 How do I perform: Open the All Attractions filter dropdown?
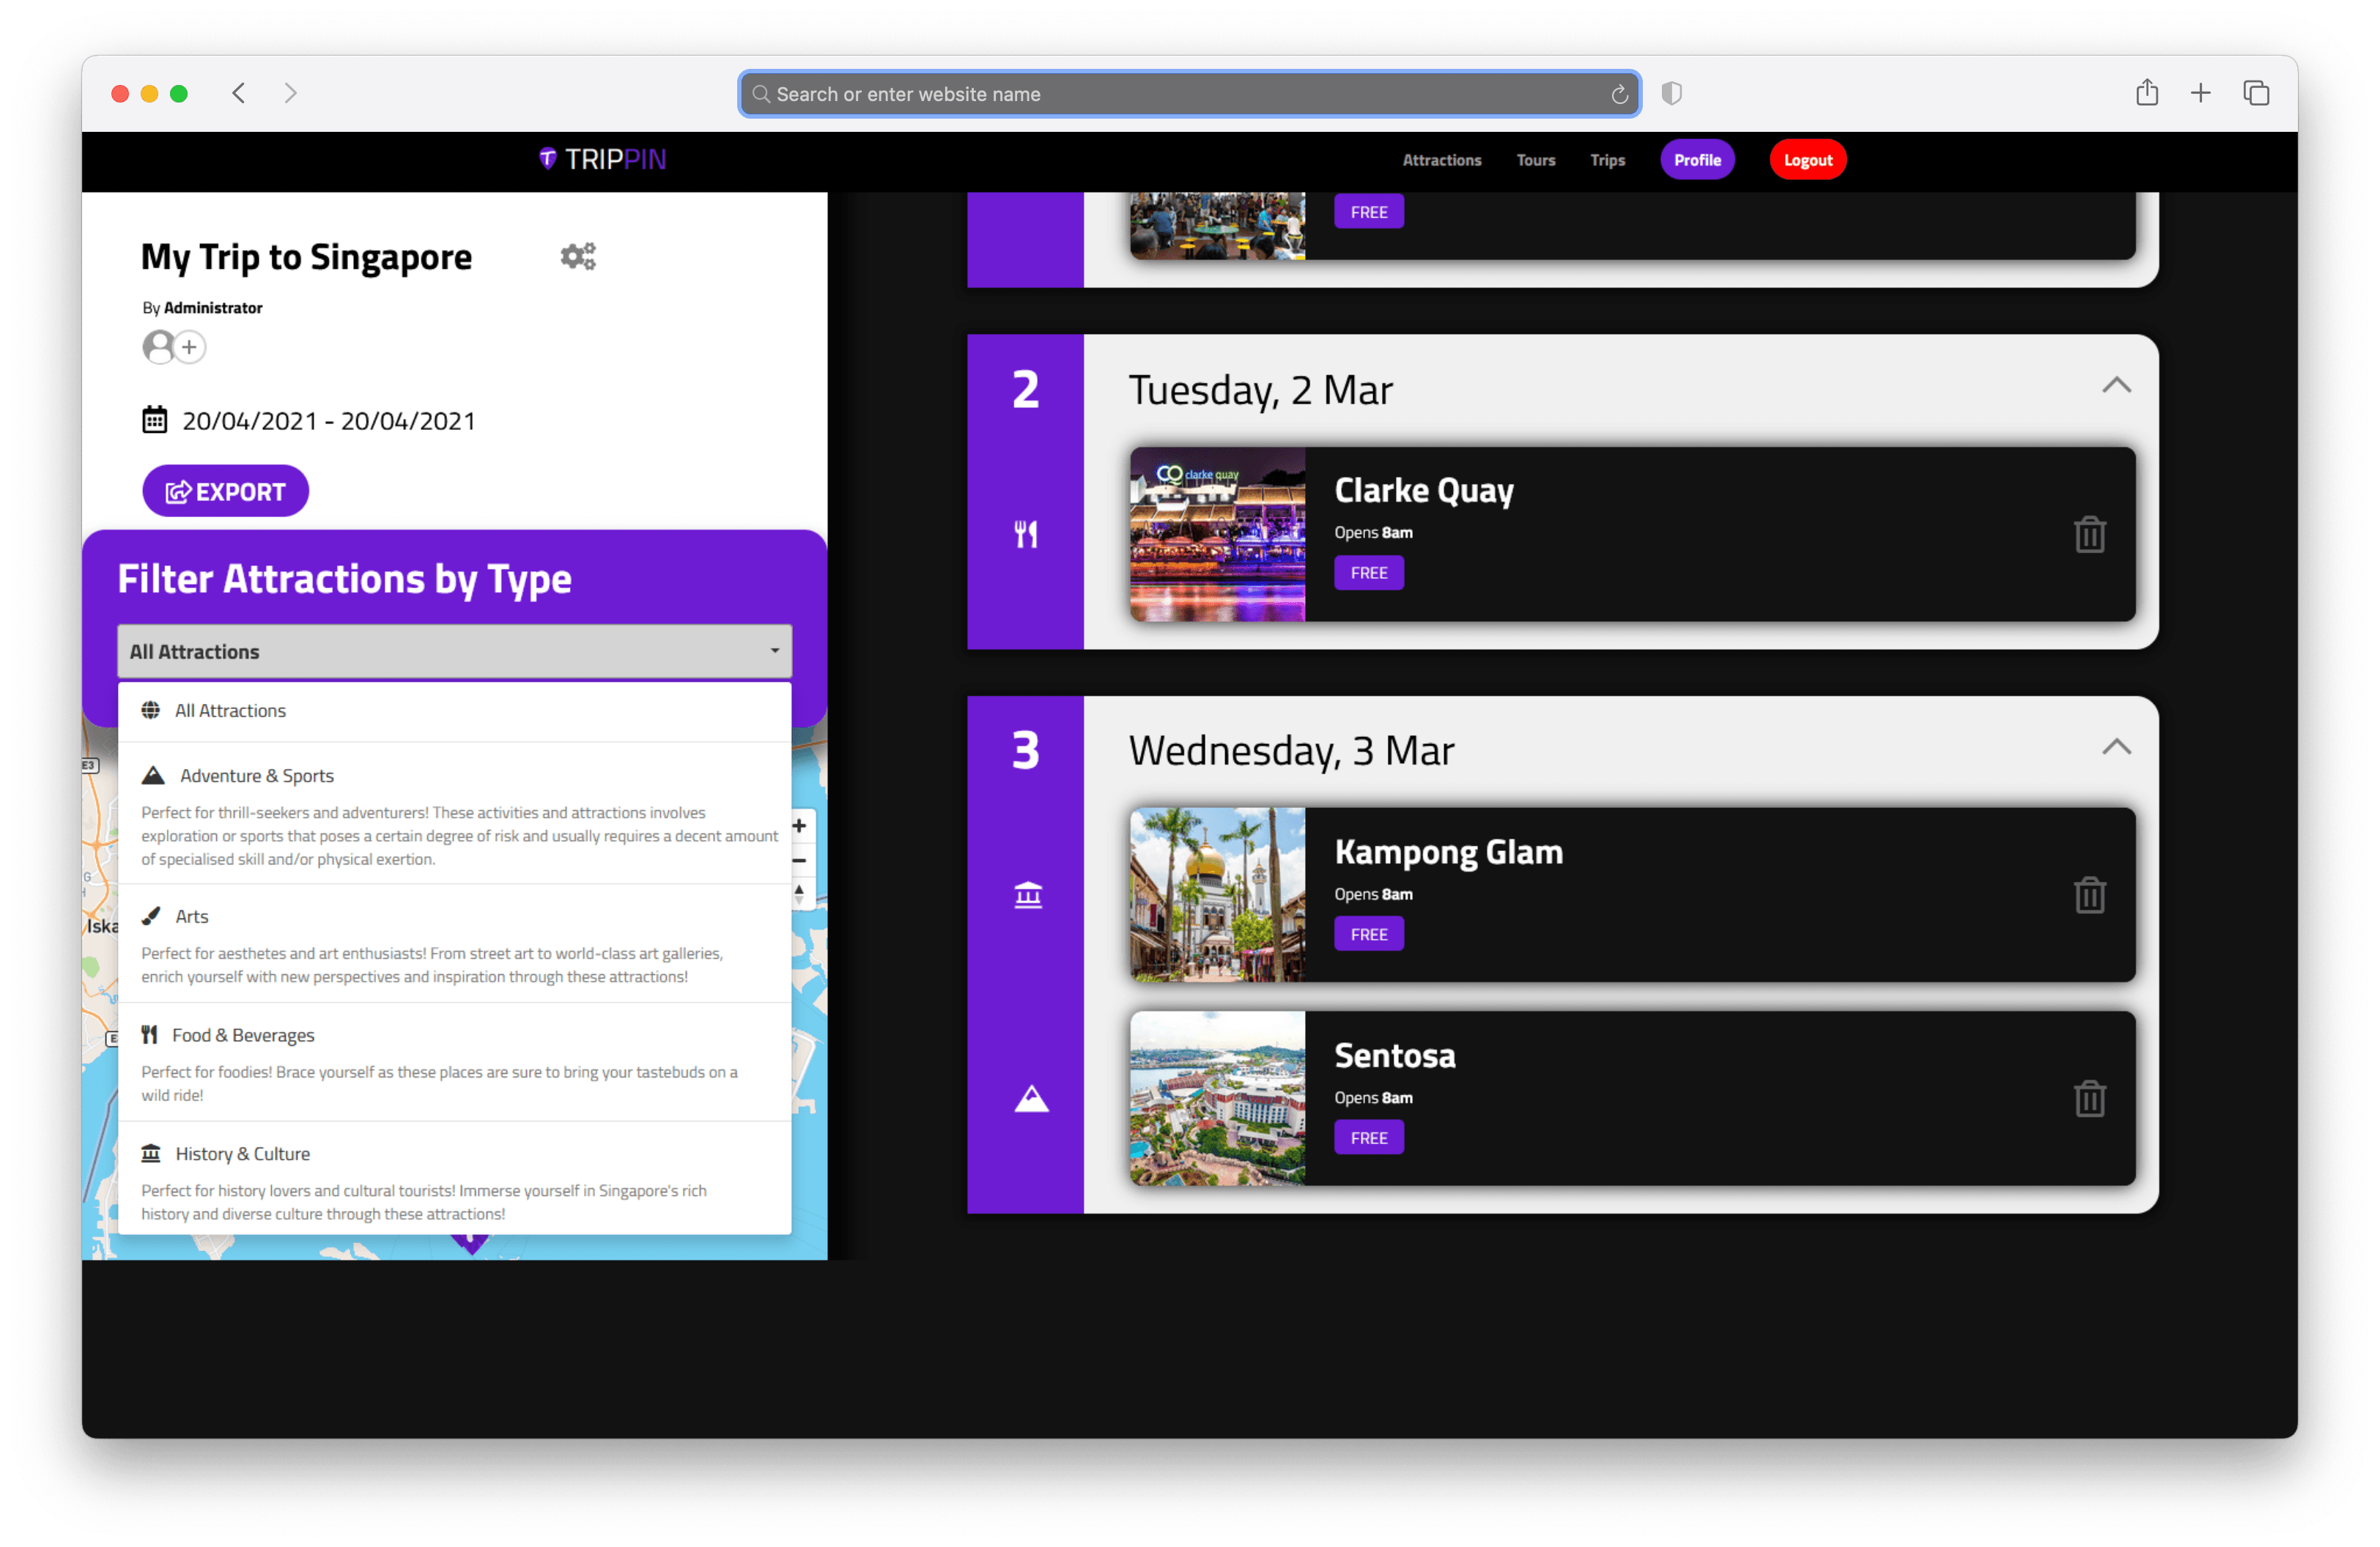pos(454,652)
